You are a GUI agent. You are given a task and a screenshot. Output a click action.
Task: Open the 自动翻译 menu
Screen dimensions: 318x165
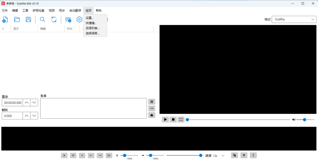click(75, 11)
